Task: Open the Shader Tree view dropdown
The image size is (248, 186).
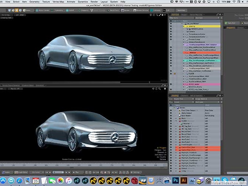Action: click(x=184, y=99)
